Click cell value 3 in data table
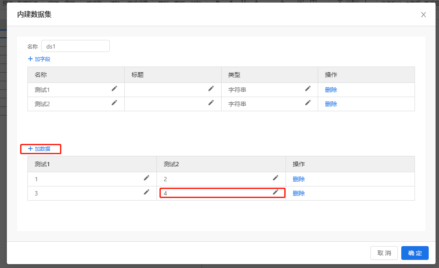Viewport: 439px width, 268px height. 36,193
